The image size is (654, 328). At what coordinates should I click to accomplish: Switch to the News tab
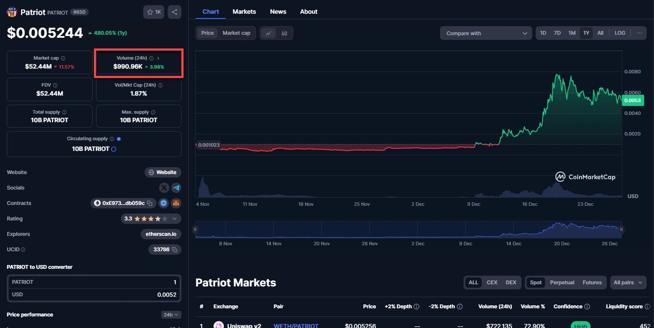click(278, 12)
